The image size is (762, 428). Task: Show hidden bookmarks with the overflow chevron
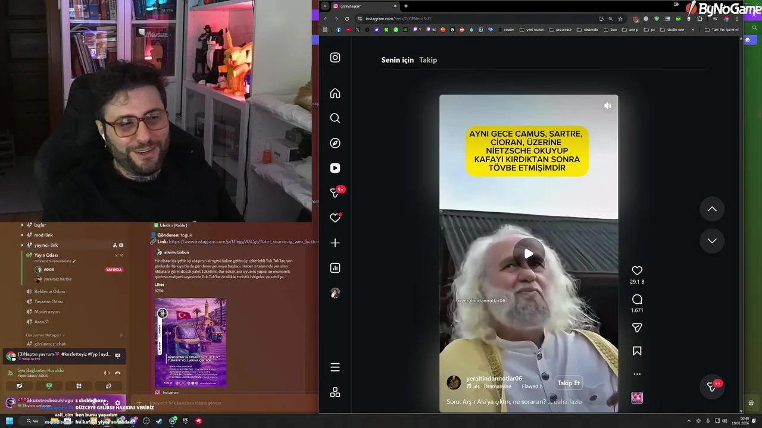[x=692, y=30]
